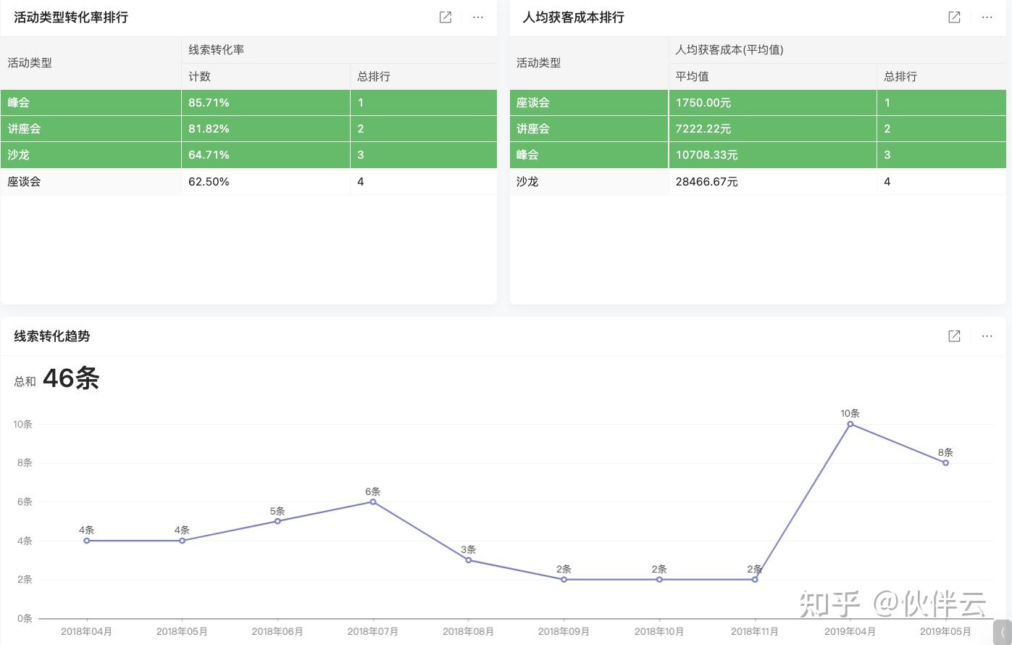
Task: Open conversion rate ranking panel in fullscreen
Action: point(446,17)
